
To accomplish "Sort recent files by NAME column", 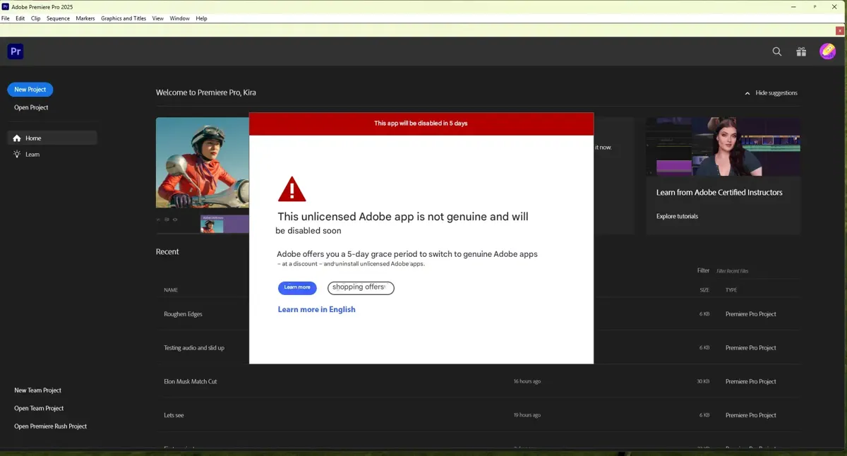I will 171,290.
